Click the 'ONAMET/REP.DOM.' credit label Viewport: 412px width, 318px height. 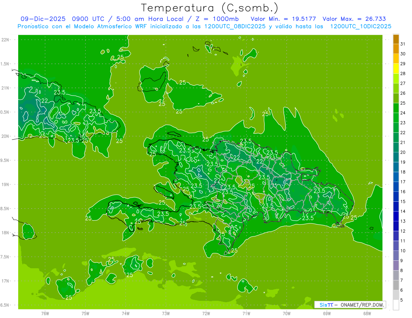coord(363,305)
